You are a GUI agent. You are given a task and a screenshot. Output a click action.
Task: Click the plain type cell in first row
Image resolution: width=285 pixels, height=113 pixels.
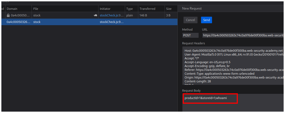coord(130,16)
